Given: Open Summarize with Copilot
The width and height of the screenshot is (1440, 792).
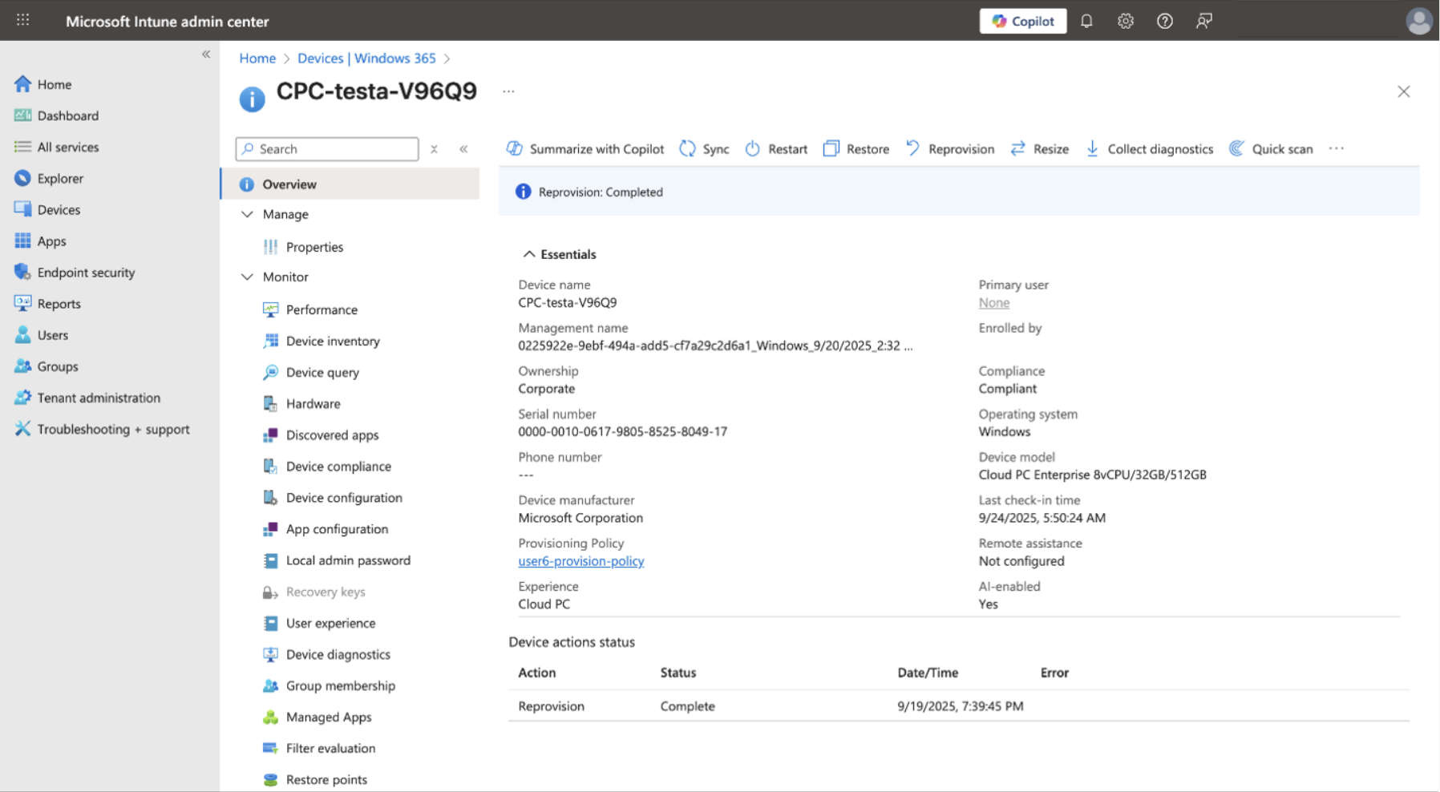Looking at the screenshot, I should point(597,148).
